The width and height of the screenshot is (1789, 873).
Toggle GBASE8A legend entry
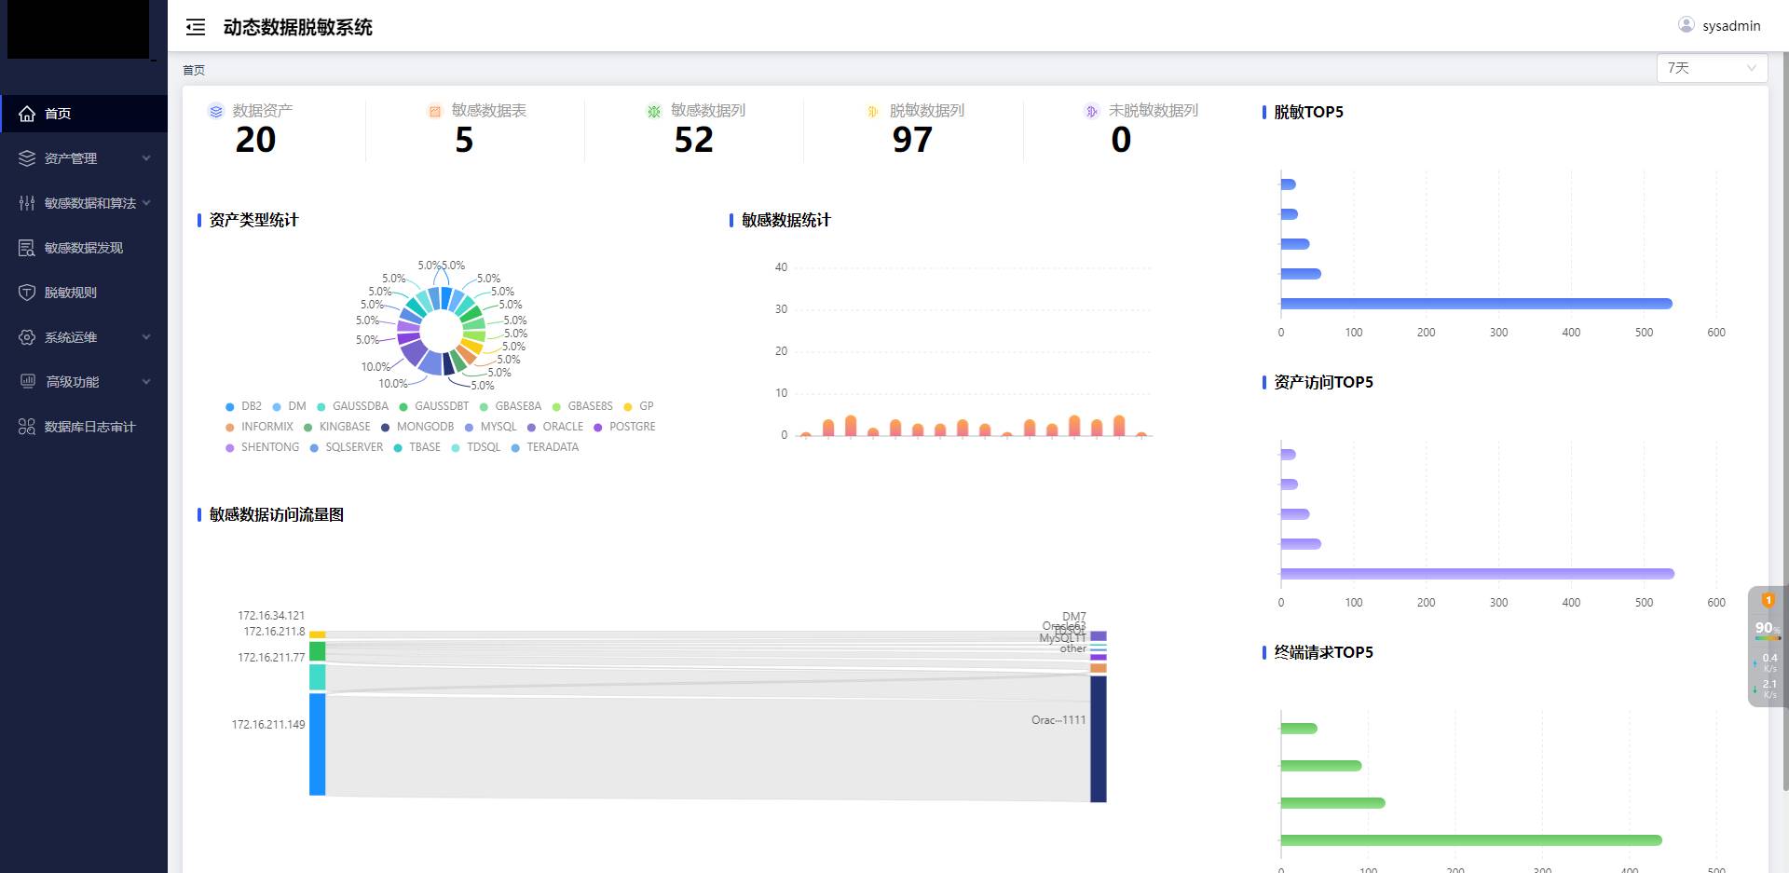[510, 406]
